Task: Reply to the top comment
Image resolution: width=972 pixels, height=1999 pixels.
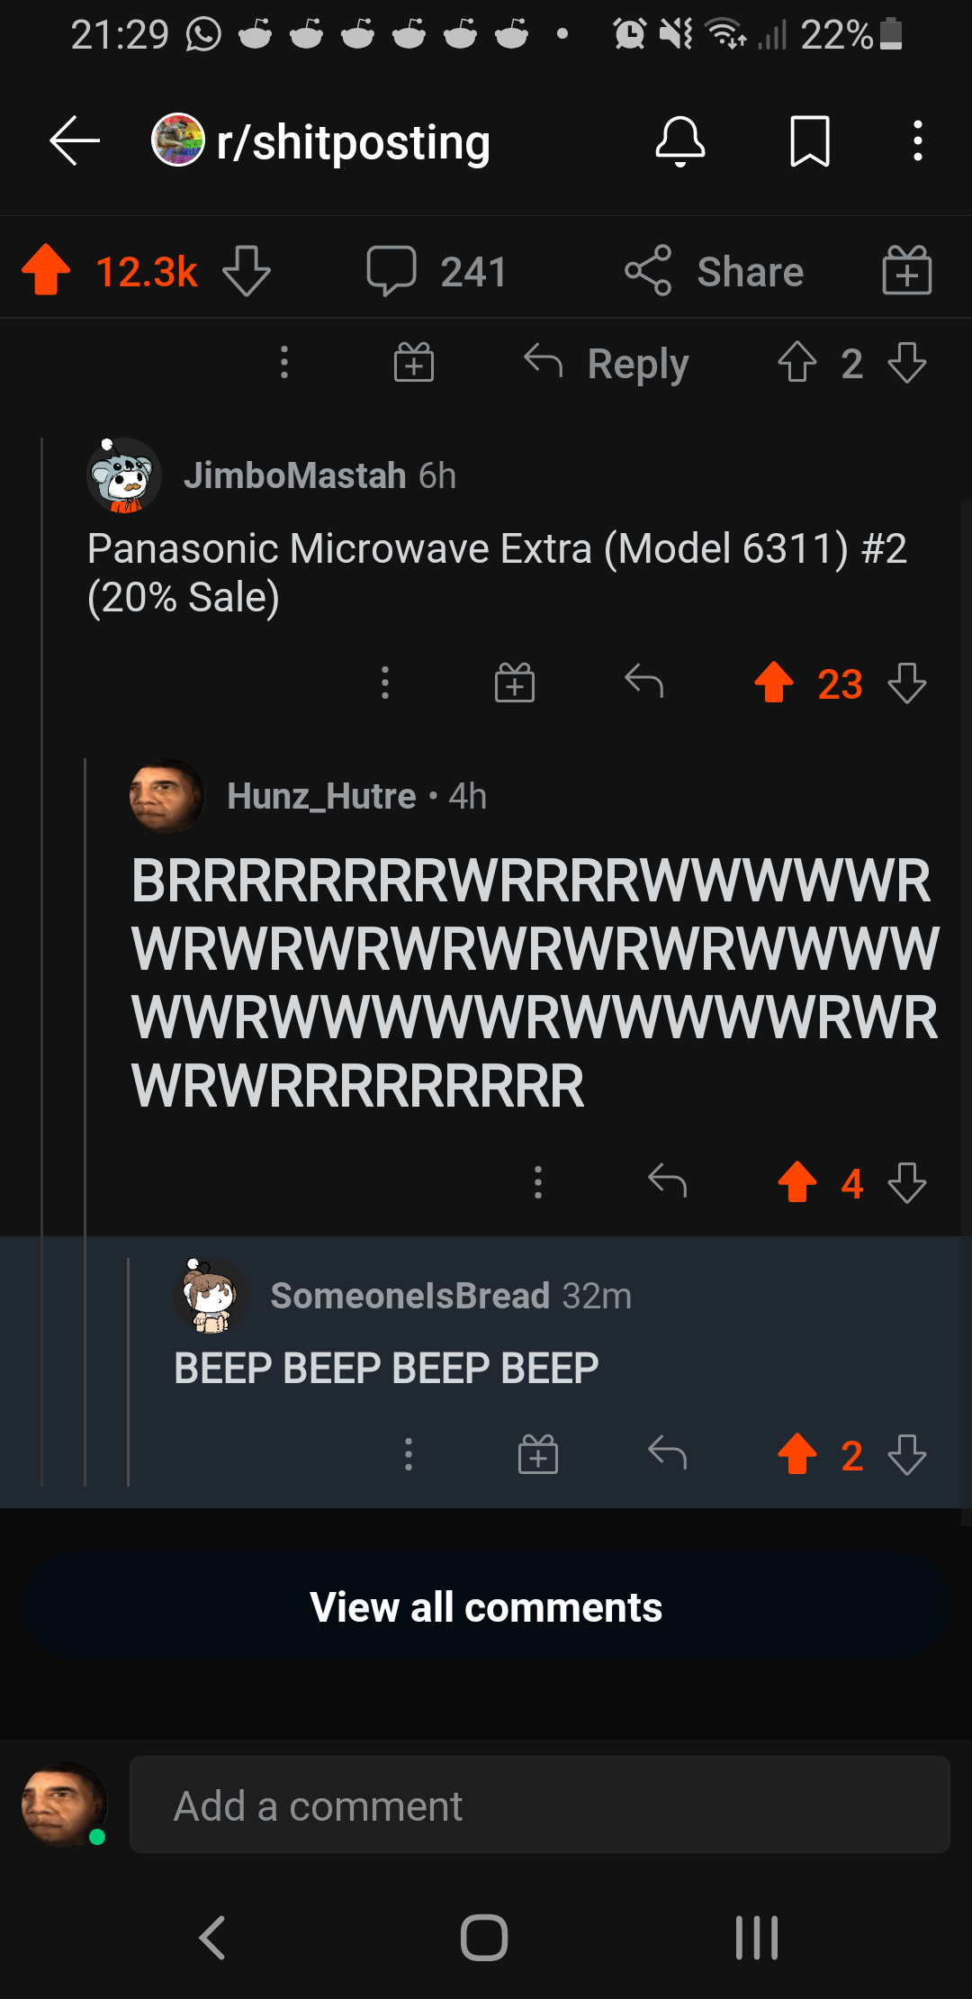Action: 606,364
